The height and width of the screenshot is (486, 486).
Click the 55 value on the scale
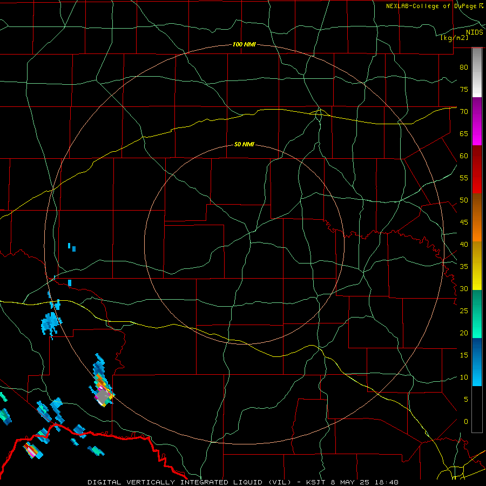pos(464,178)
